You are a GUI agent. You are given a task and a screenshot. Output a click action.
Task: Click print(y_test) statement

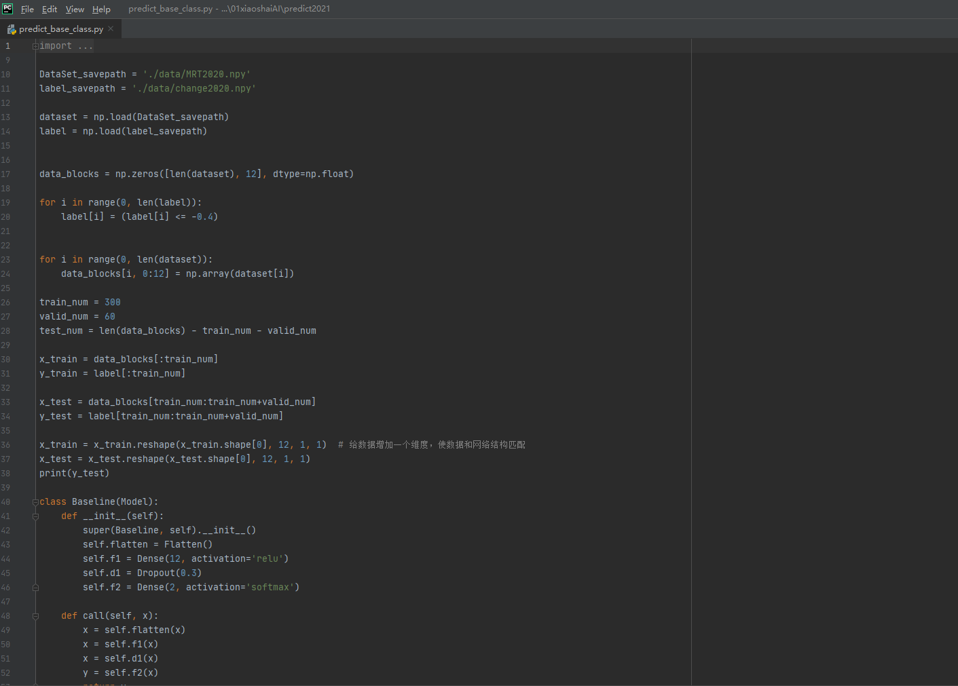coord(74,474)
